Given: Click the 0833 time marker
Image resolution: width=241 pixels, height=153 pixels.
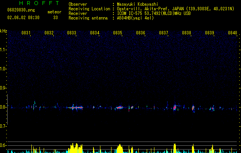Looking at the screenshot, I should click(x=72, y=33).
